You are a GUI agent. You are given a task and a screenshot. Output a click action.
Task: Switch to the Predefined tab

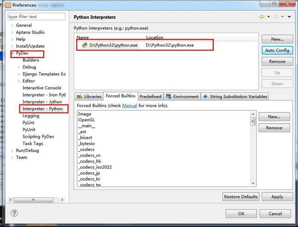coord(150,97)
